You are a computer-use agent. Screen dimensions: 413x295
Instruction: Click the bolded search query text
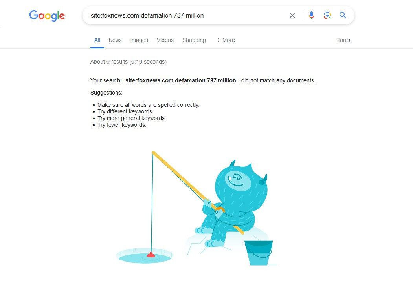point(181,81)
